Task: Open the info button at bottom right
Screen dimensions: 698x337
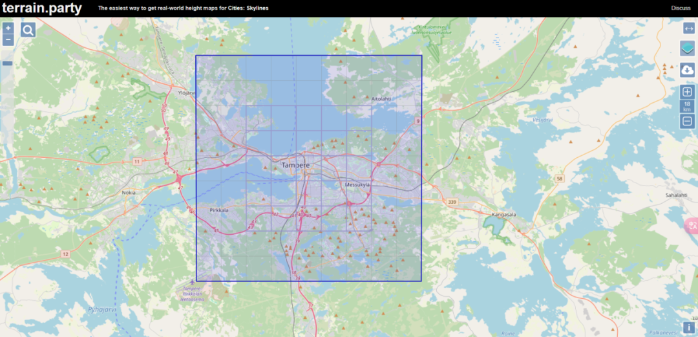Action: coord(688,328)
